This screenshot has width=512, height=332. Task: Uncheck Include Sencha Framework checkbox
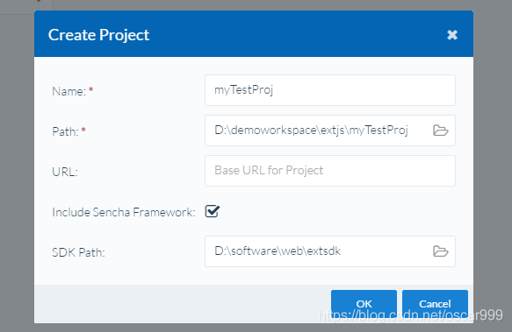213,211
